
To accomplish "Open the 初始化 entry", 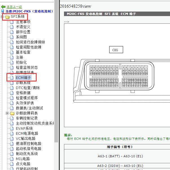I will point(21,63).
